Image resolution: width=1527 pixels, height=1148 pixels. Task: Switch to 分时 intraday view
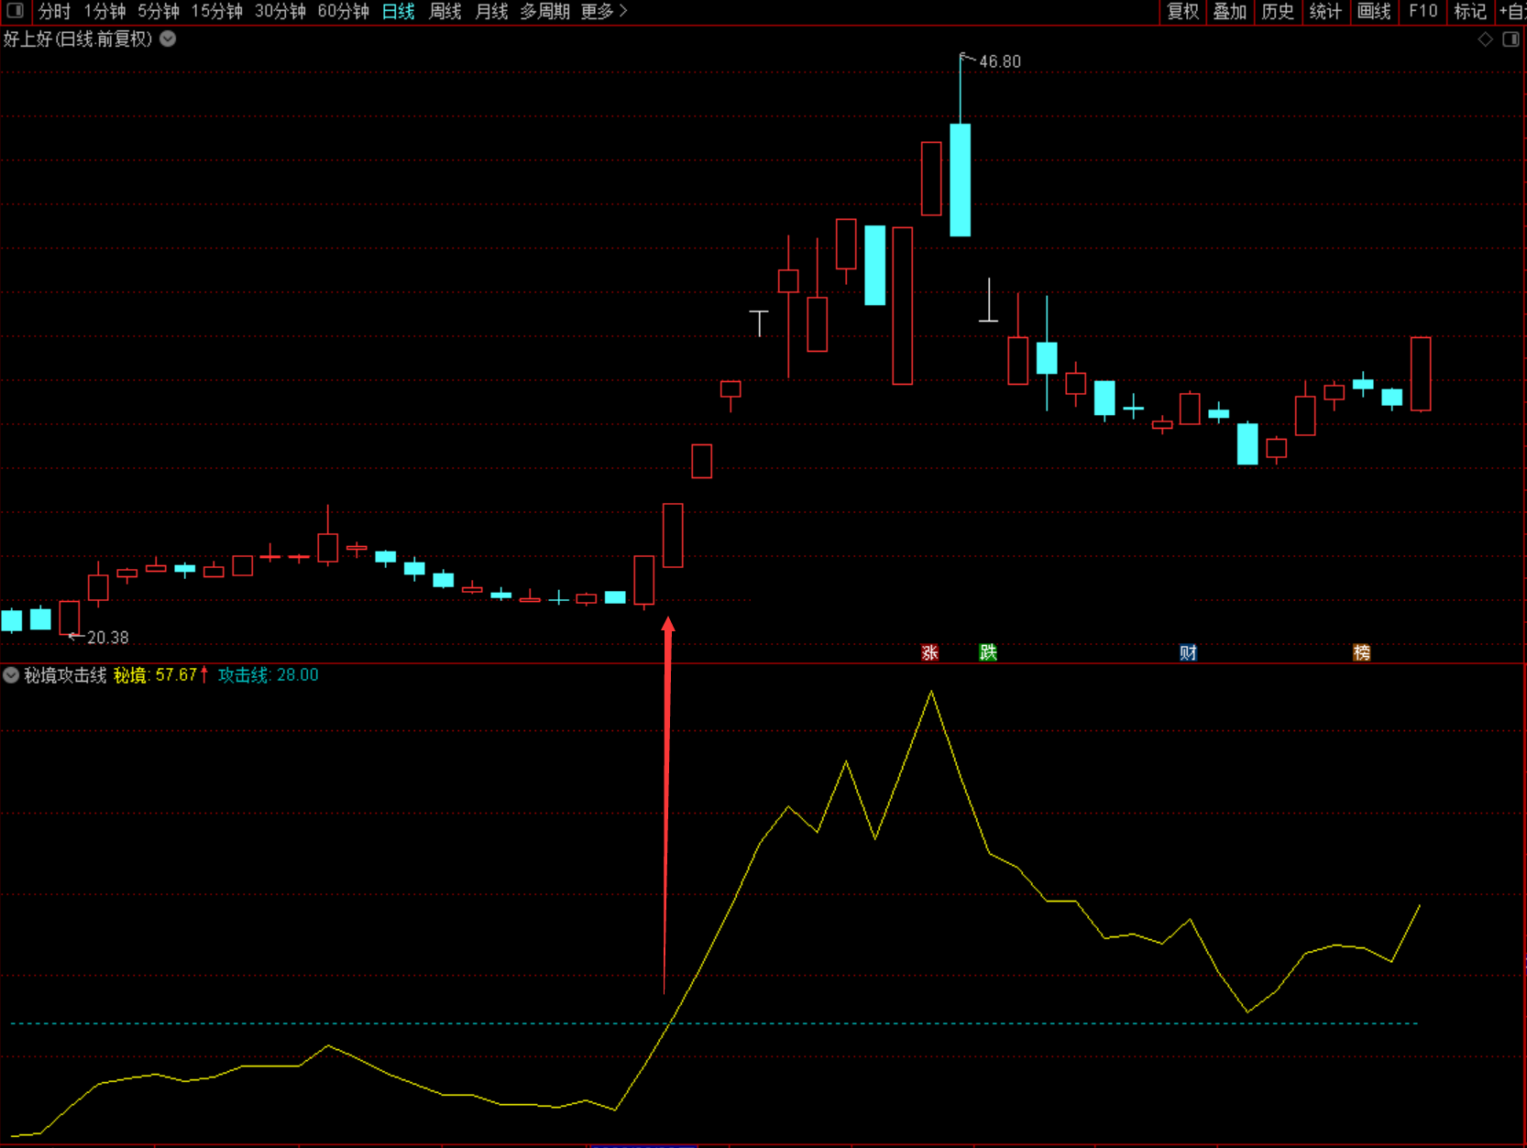54,11
